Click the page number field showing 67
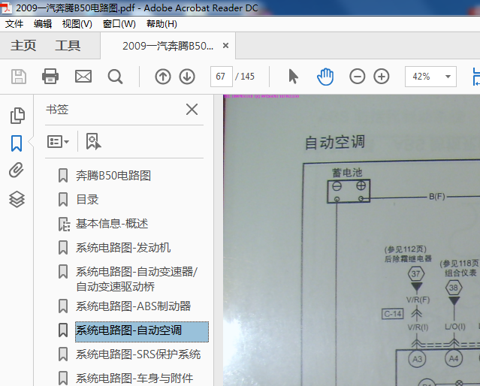480x386 pixels. coord(221,77)
